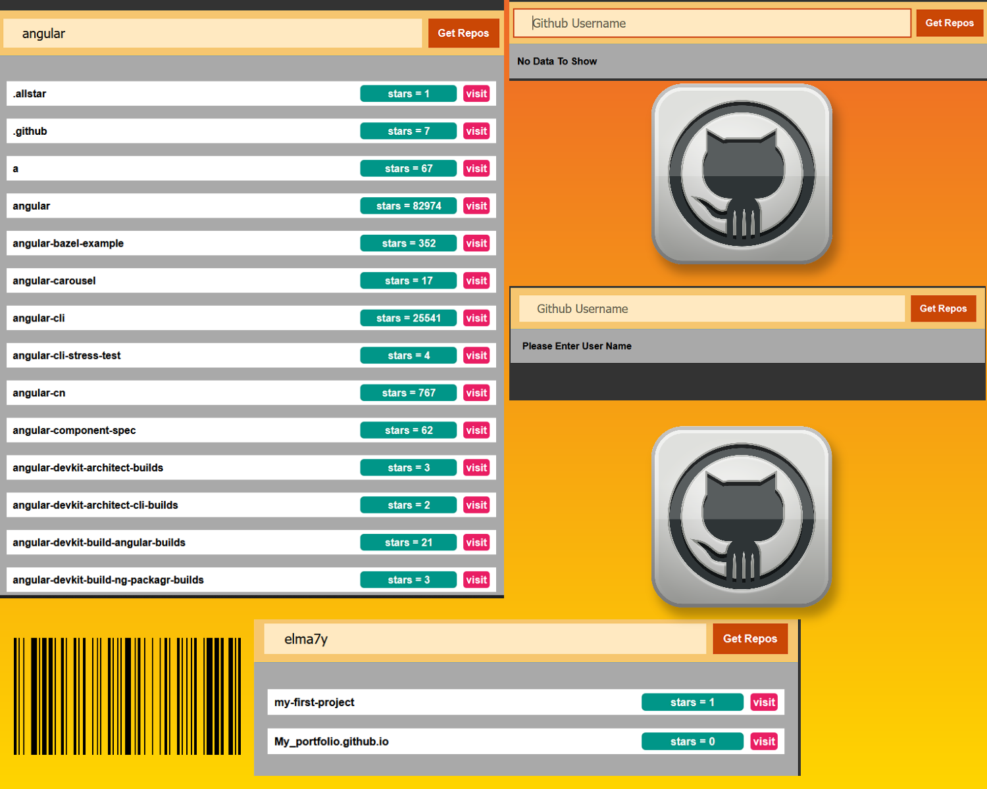Screen dimensions: 987x789
Task: Click Get Repos above Please Enter User Name
Action: pyautogui.click(x=942, y=308)
